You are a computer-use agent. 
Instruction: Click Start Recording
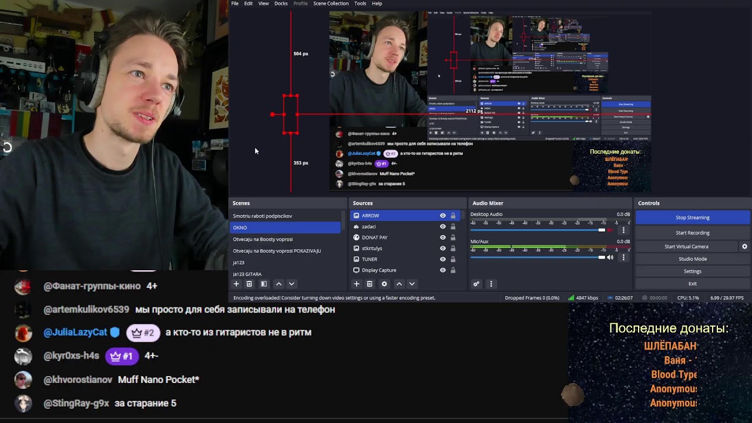click(x=693, y=233)
